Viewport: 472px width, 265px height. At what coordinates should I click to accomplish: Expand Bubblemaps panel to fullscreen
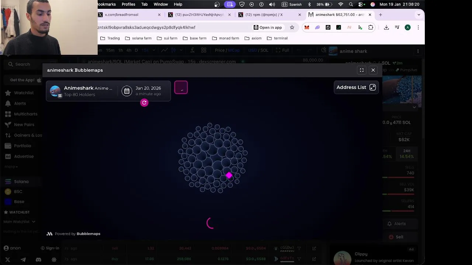[x=362, y=70]
